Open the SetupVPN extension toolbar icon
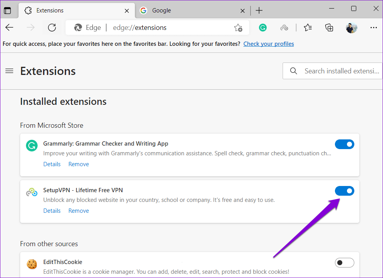This screenshot has height=278, width=383. tap(284, 28)
